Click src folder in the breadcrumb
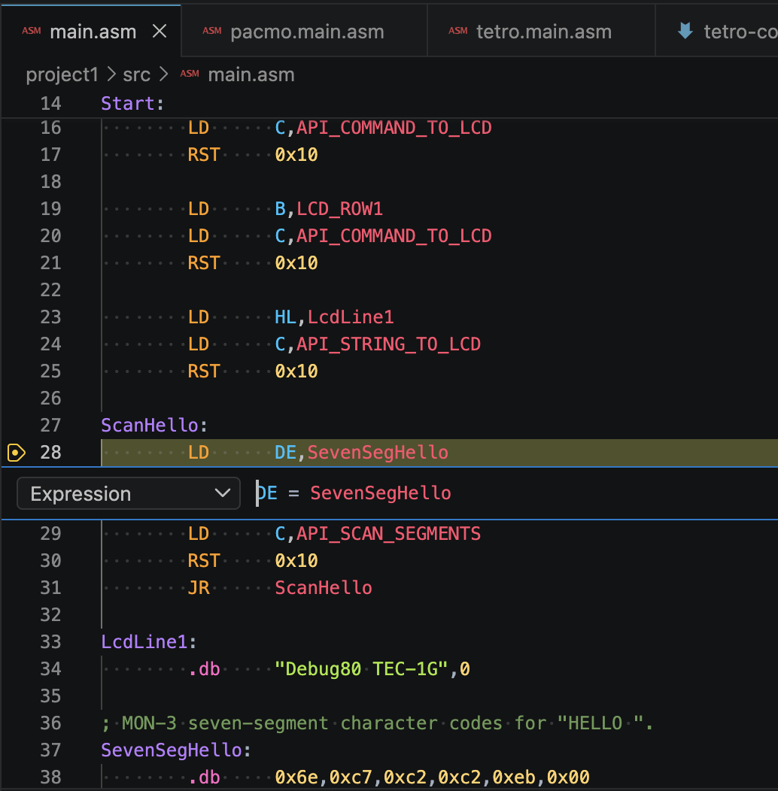This screenshot has height=791, width=778. point(136,74)
